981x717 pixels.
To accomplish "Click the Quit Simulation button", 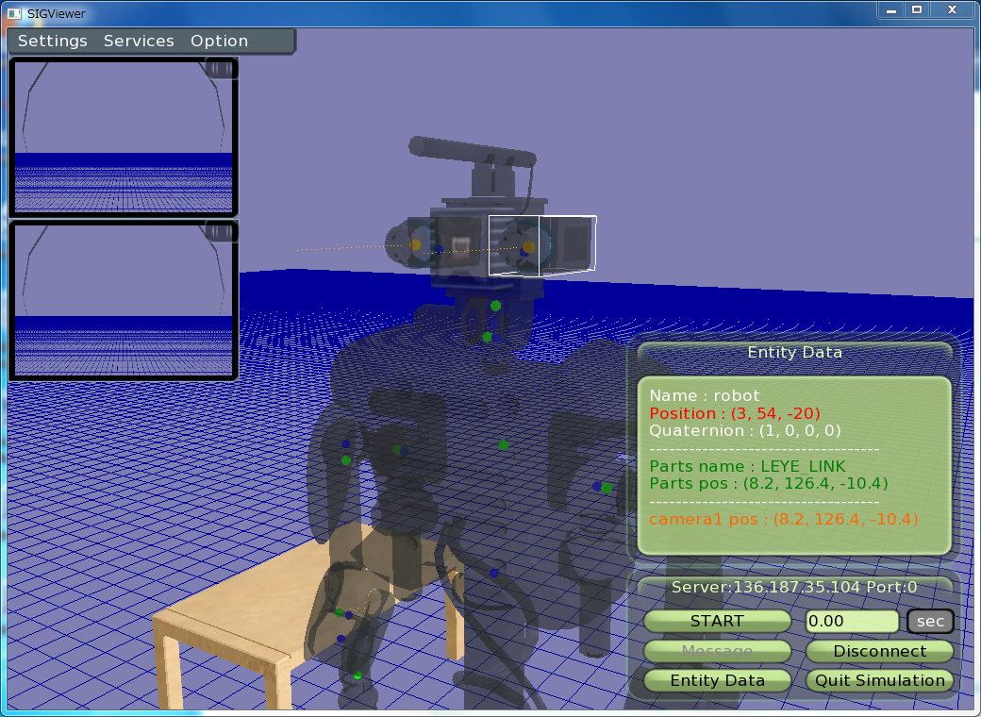I will click(879, 680).
